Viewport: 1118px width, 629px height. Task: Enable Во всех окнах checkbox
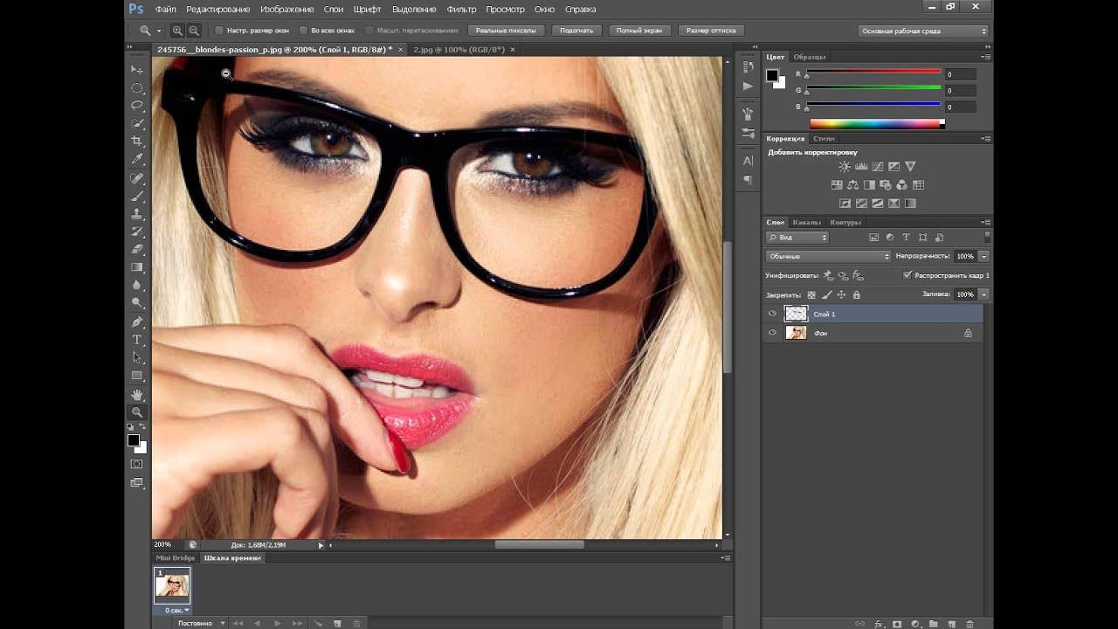point(303,31)
